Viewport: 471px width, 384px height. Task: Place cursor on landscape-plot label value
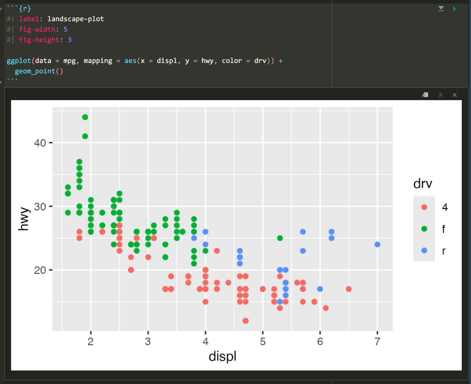click(x=75, y=19)
